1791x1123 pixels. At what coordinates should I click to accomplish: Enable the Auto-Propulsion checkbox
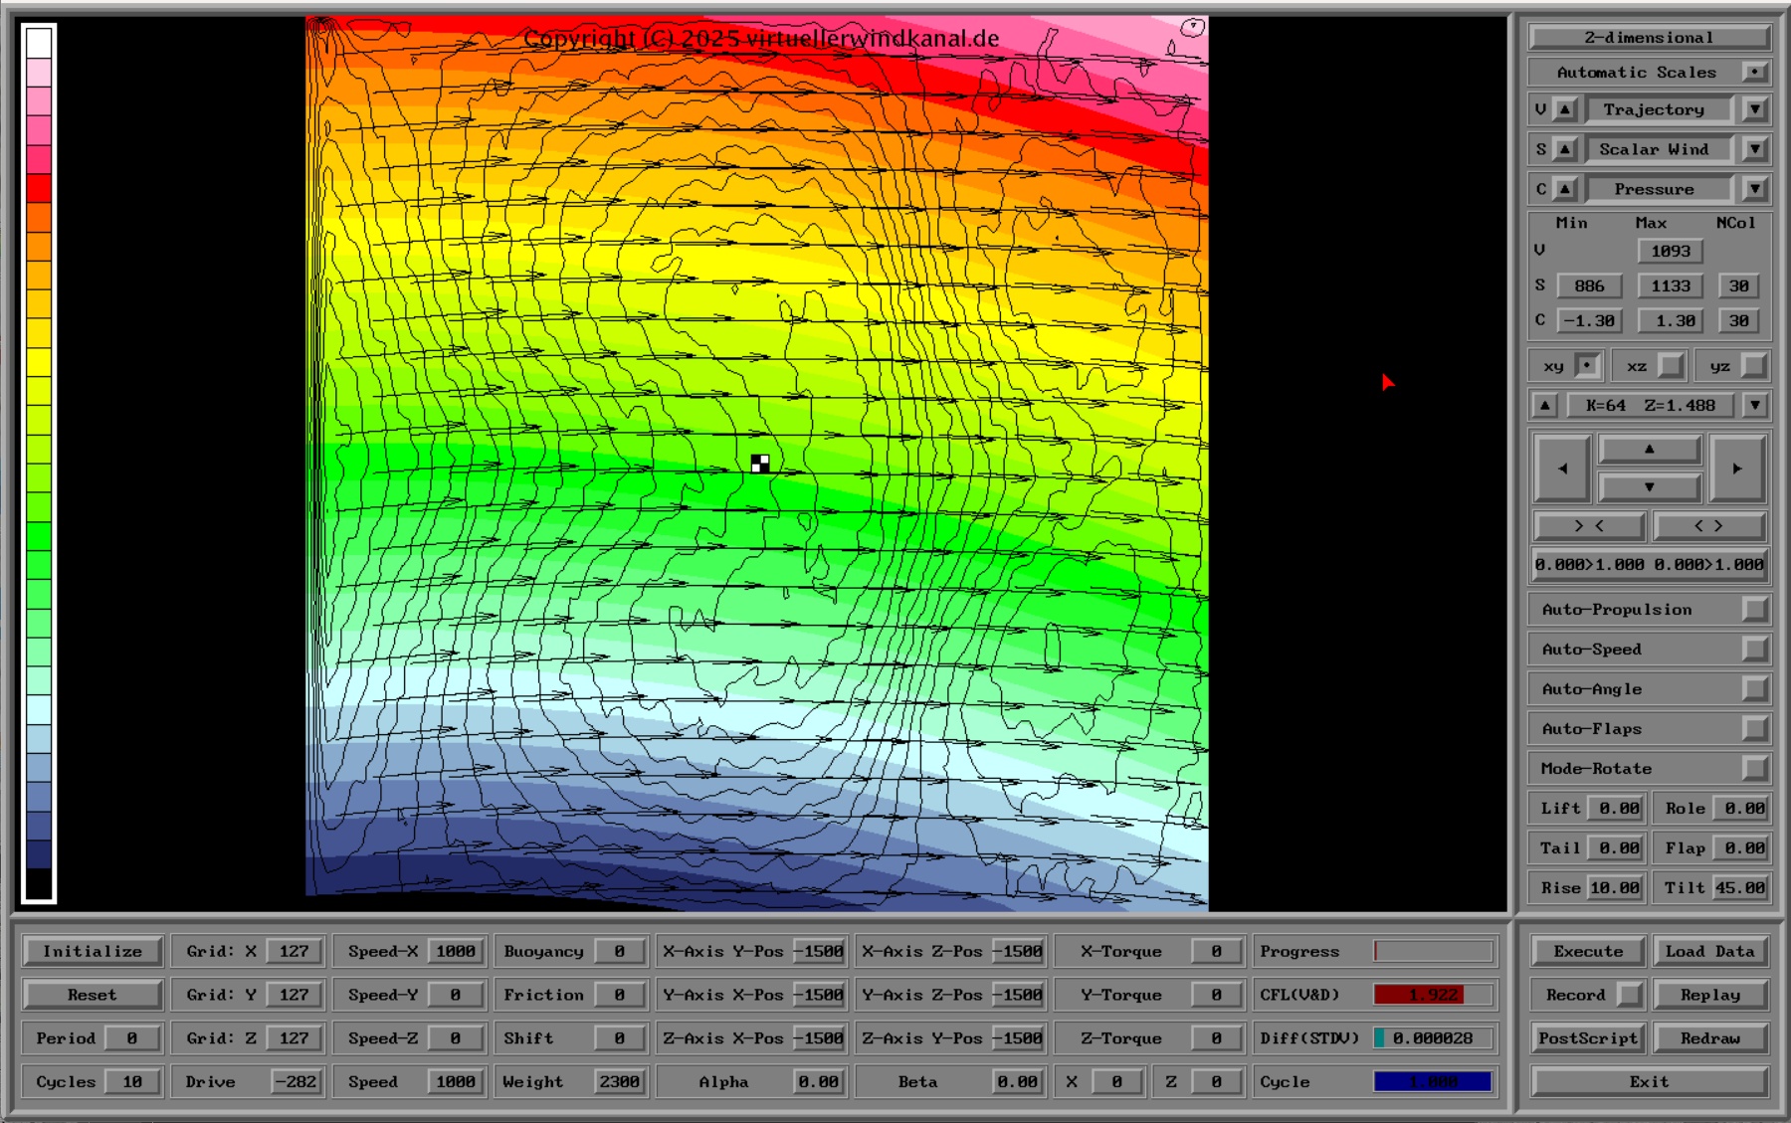pyautogui.click(x=1754, y=610)
